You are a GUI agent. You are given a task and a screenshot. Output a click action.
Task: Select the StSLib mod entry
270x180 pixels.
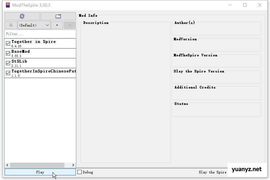[x=40, y=63]
